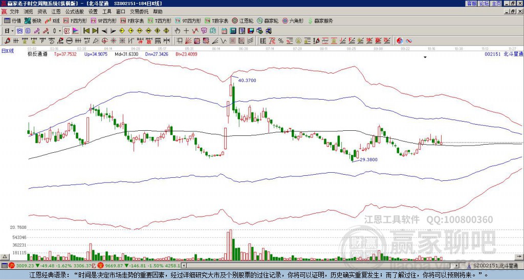Open the candlestick style dropdown arrow
The height and width of the screenshot is (280, 524).
pyautogui.click(x=60, y=31)
